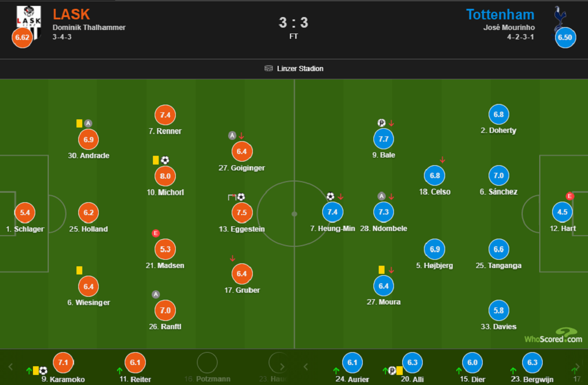Open the LASK team name link
This screenshot has height=385, width=588.
[71, 14]
